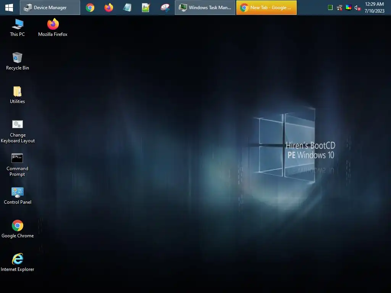Select the This PC desktop icon
This screenshot has height=293, width=391.
pos(18,28)
